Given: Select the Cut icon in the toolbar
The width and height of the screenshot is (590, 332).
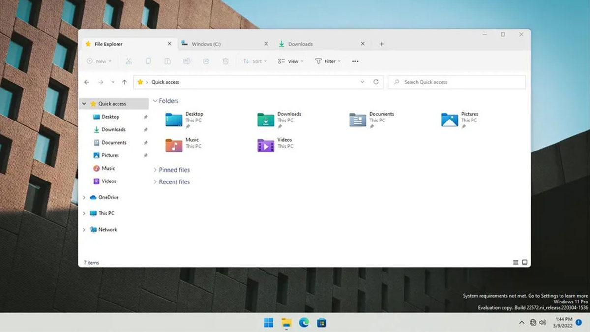Looking at the screenshot, I should [x=129, y=61].
